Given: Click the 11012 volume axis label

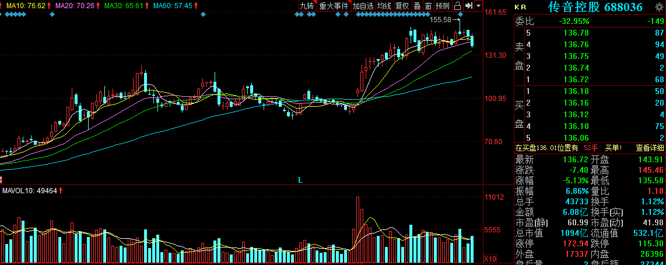Looking at the screenshot, I should (x=495, y=197).
